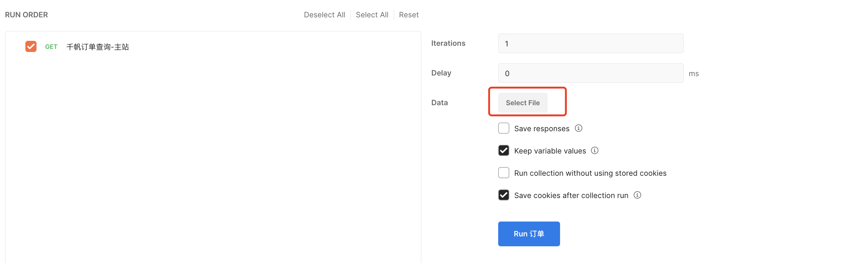This screenshot has height=263, width=841.
Task: Click the Save cookies info icon
Action: [637, 195]
